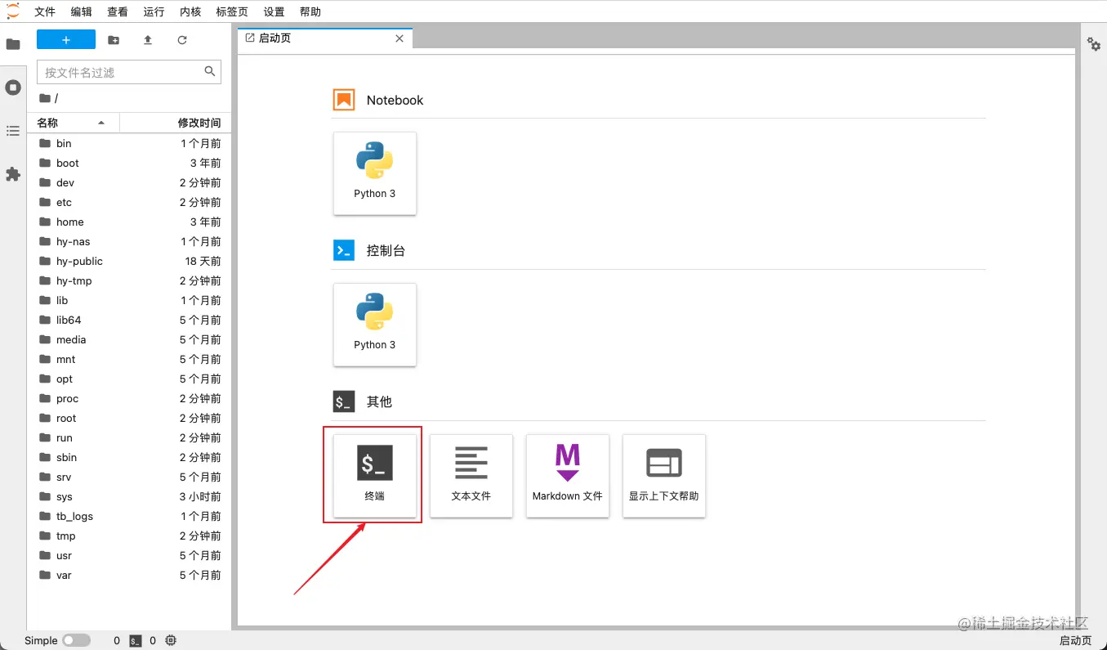This screenshot has width=1107, height=650.
Task: Open a new 终端 terminal
Action: [x=375, y=476]
